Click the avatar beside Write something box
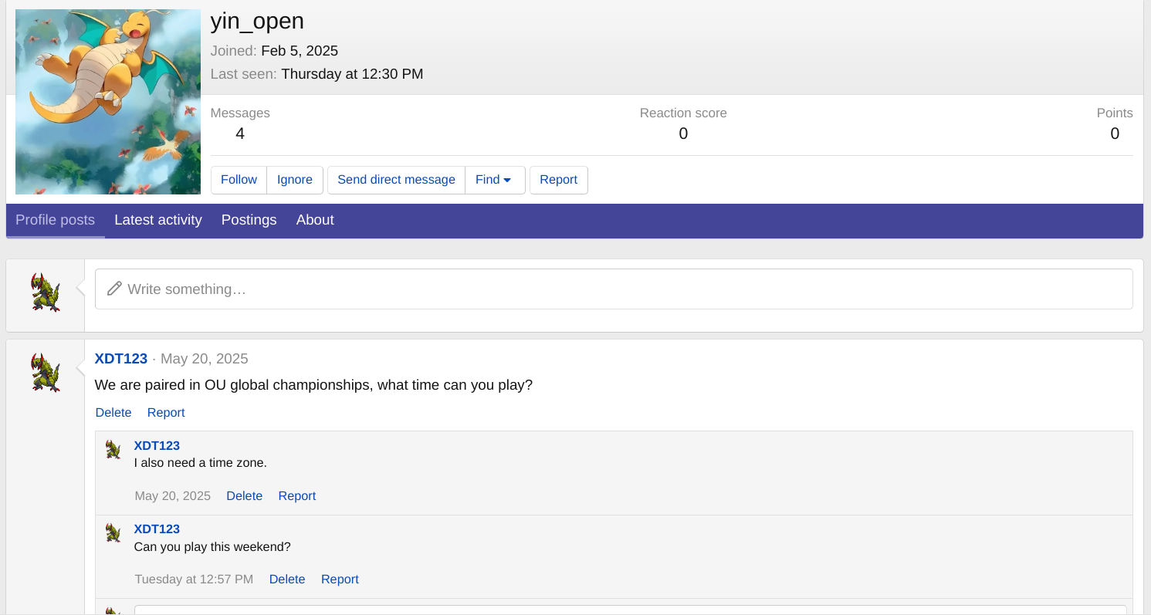This screenshot has height=615, width=1151. click(46, 292)
